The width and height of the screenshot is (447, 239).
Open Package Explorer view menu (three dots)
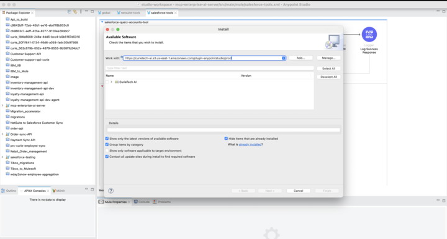pyautogui.click(x=81, y=12)
